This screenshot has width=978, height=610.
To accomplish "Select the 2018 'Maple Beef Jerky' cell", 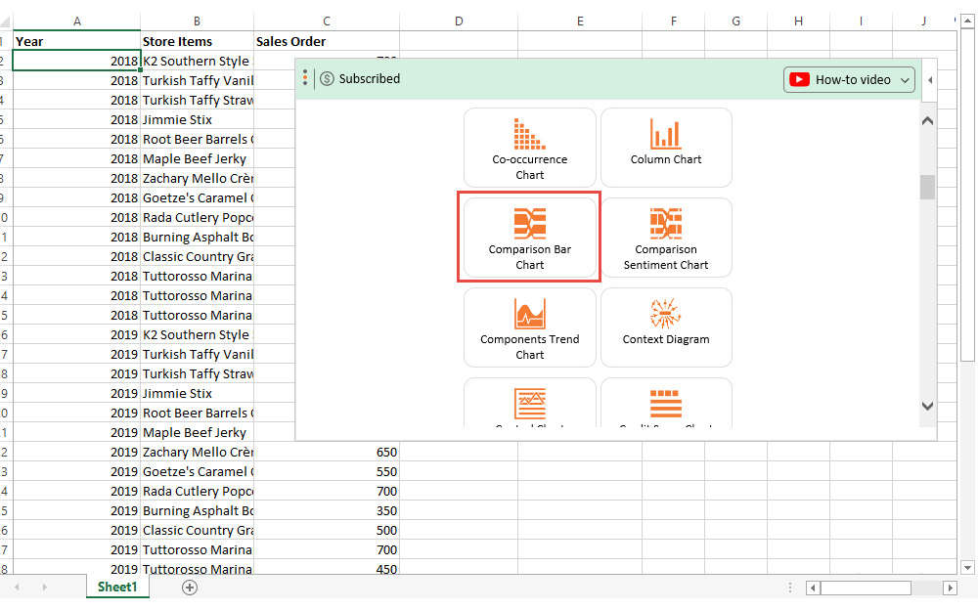I will [198, 159].
